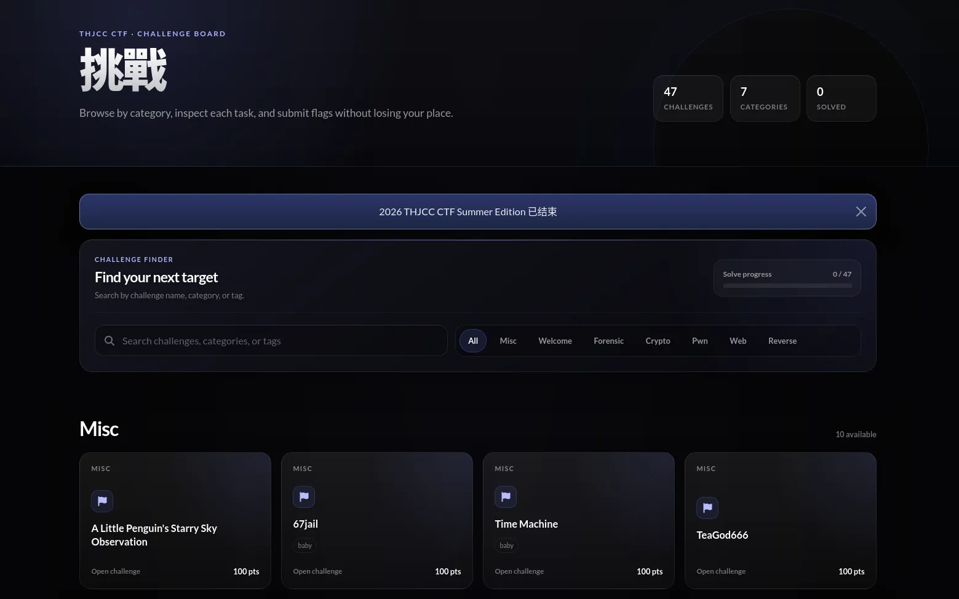
Task: Click the flag icon on the TeaGod666 card
Action: pos(707,508)
